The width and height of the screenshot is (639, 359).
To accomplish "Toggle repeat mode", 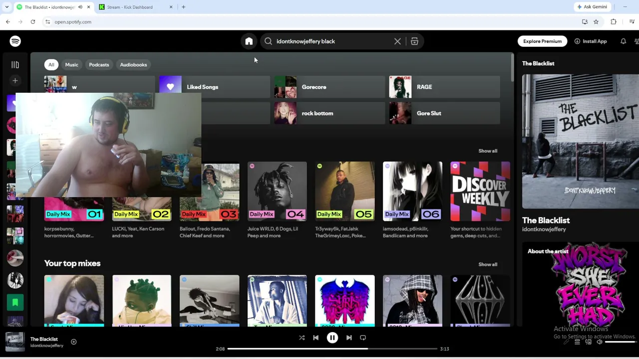I will (363, 338).
